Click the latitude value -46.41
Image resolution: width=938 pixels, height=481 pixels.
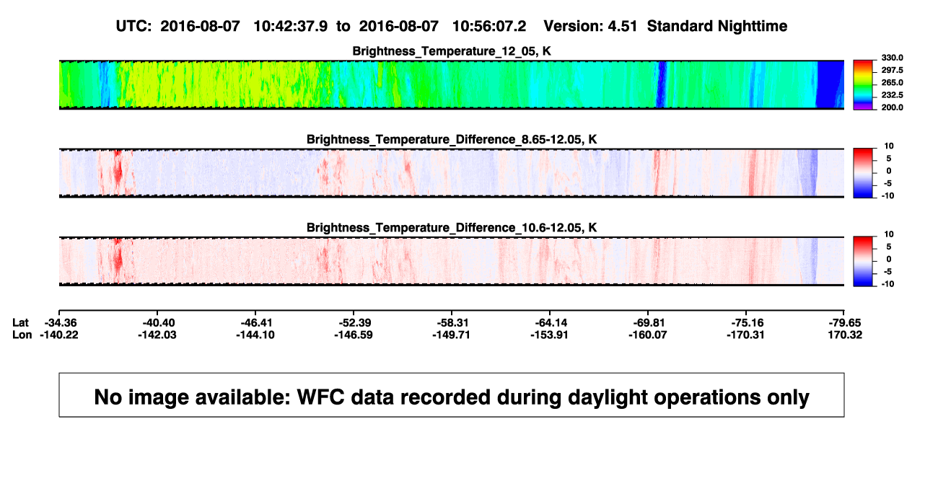256,322
